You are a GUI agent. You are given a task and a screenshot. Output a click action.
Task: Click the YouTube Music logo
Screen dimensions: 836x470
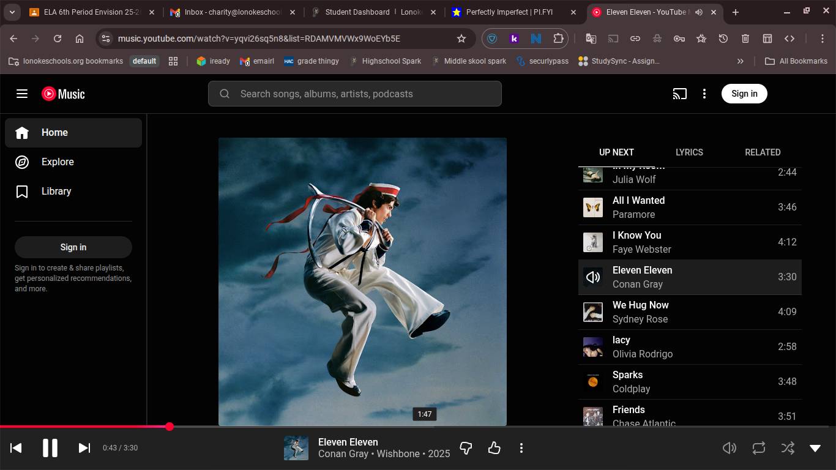(63, 94)
